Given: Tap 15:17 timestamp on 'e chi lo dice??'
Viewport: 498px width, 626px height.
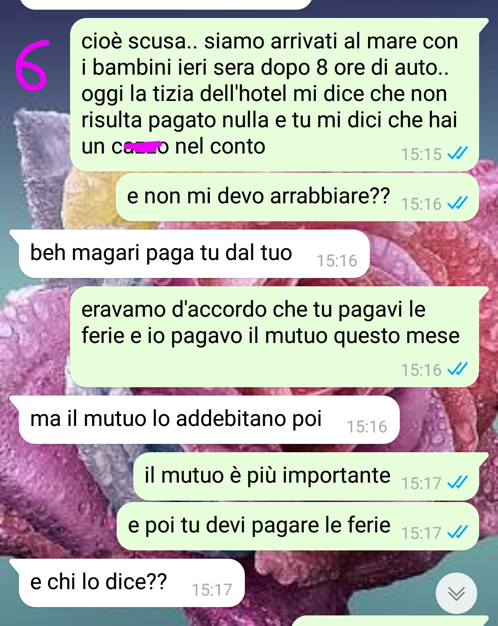Looking at the screenshot, I should pos(212,590).
